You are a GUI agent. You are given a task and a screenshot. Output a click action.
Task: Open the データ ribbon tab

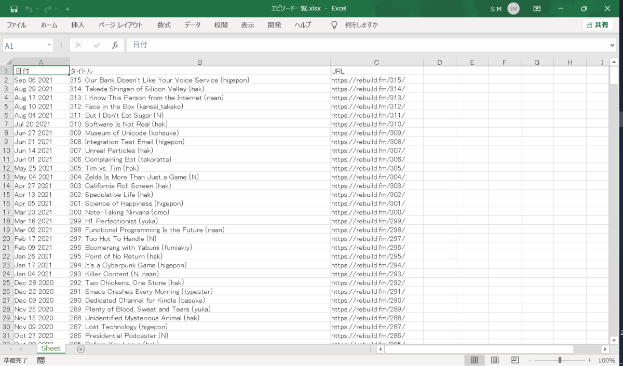(192, 25)
